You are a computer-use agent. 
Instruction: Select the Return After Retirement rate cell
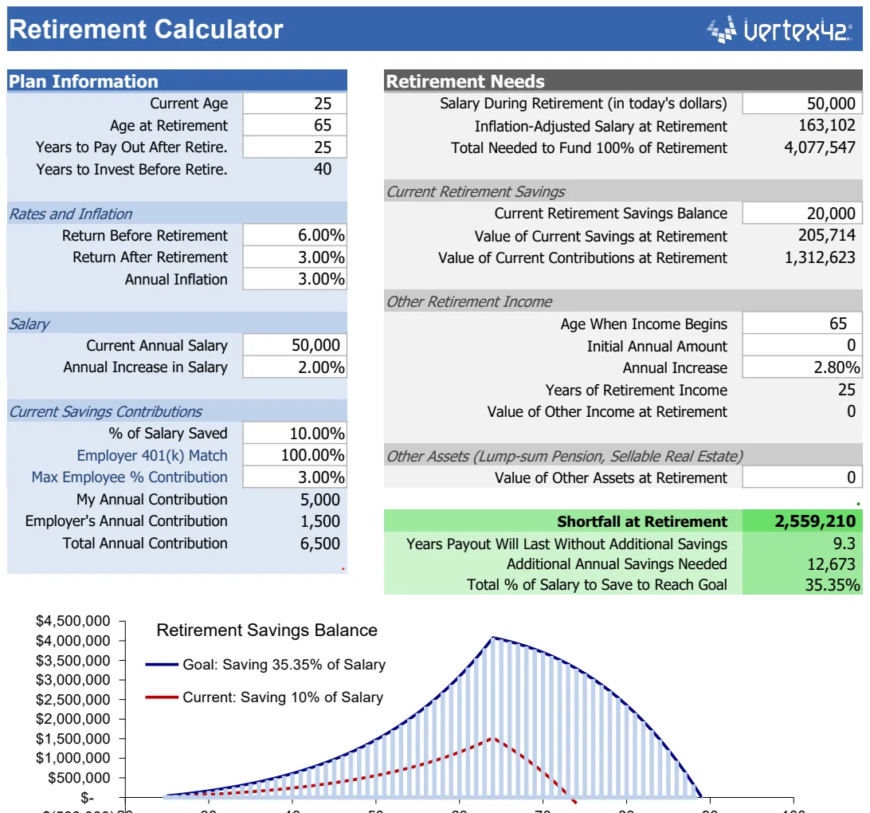[295, 257]
